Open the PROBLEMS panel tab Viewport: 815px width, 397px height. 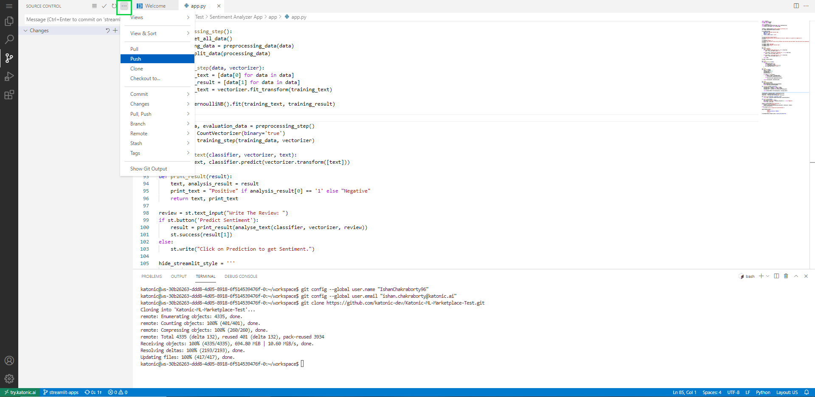pos(152,276)
